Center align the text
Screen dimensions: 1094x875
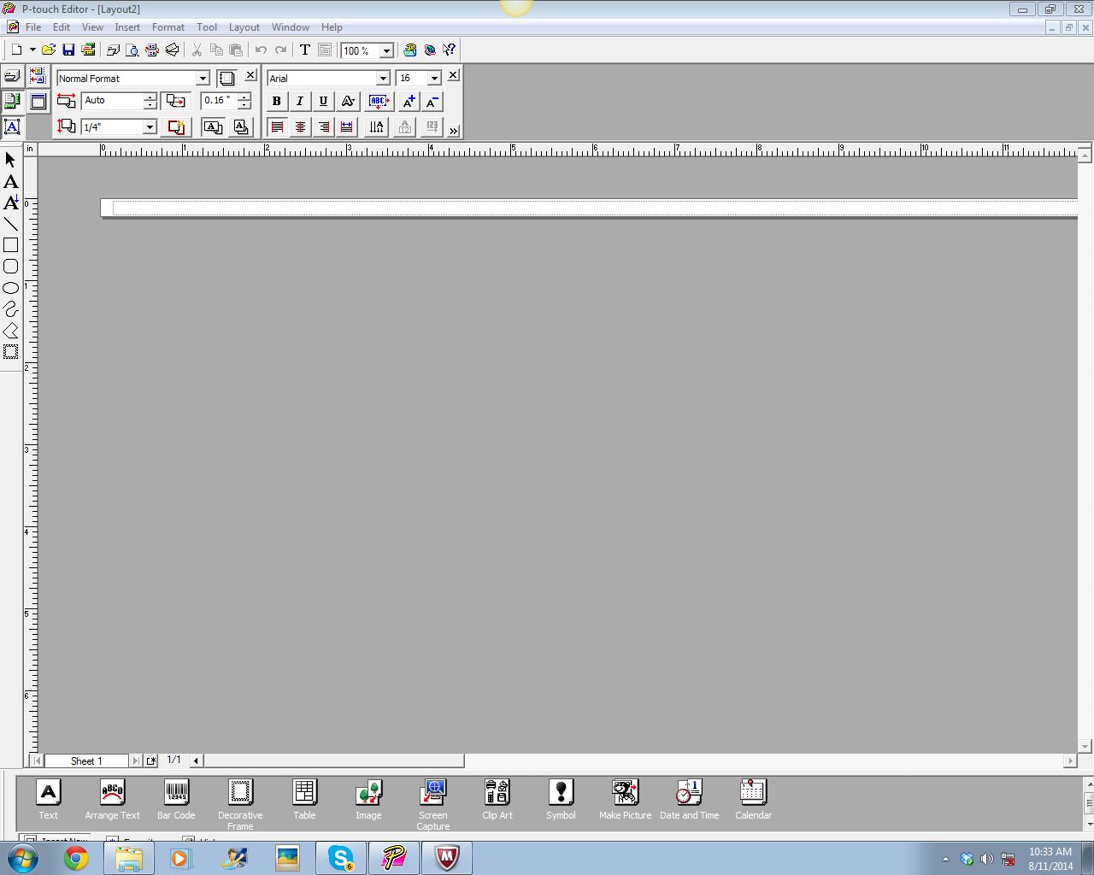[x=299, y=127]
